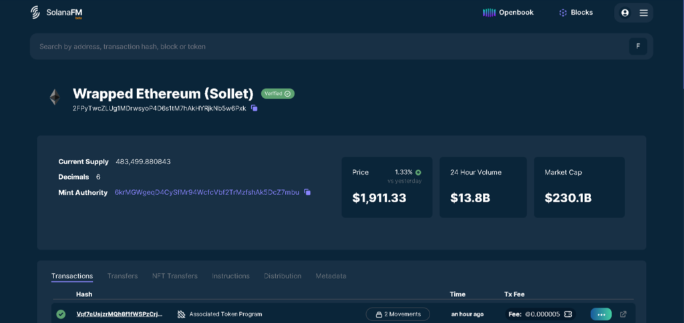Open transaction hash Vqf7eUsjzrMQh8f1fWSPzCrj...
The image size is (684, 323).
point(120,314)
